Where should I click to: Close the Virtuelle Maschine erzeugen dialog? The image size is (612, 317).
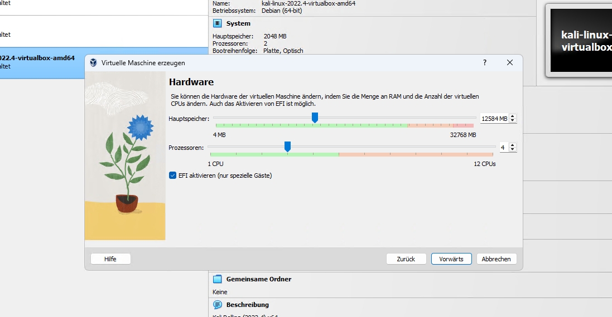click(x=510, y=62)
